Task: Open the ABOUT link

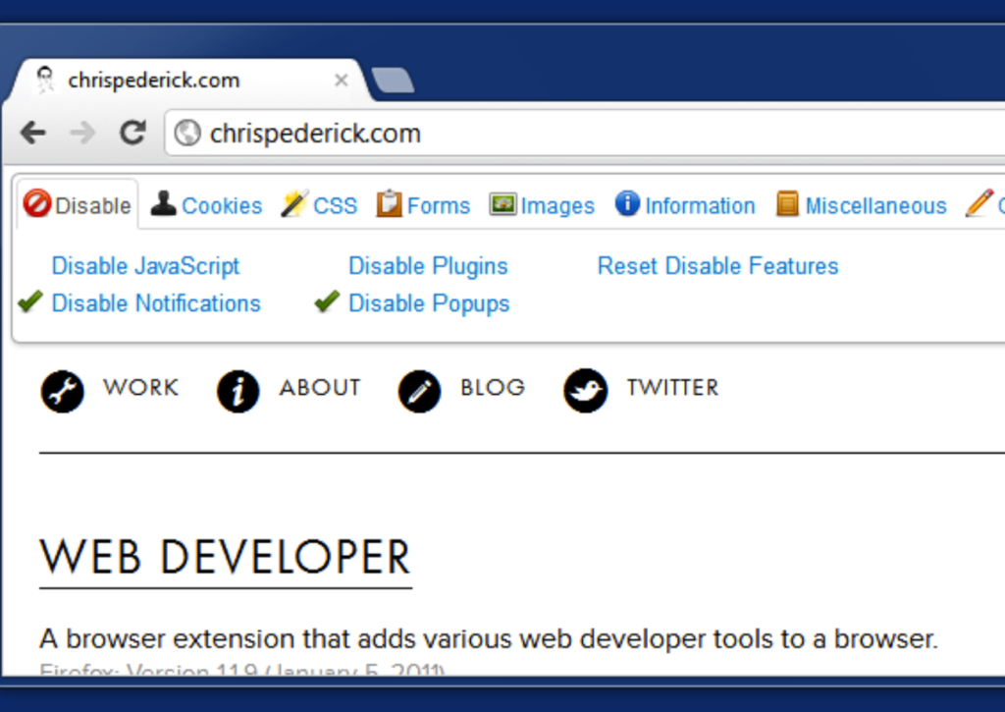Action: [x=320, y=388]
